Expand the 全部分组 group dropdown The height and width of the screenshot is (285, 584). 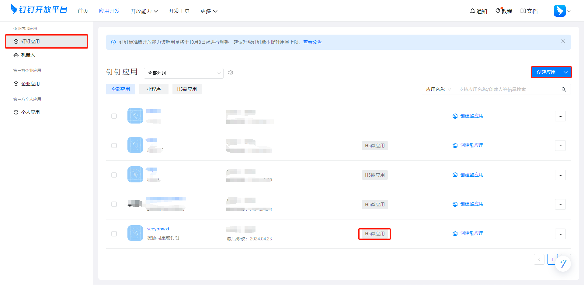point(183,73)
